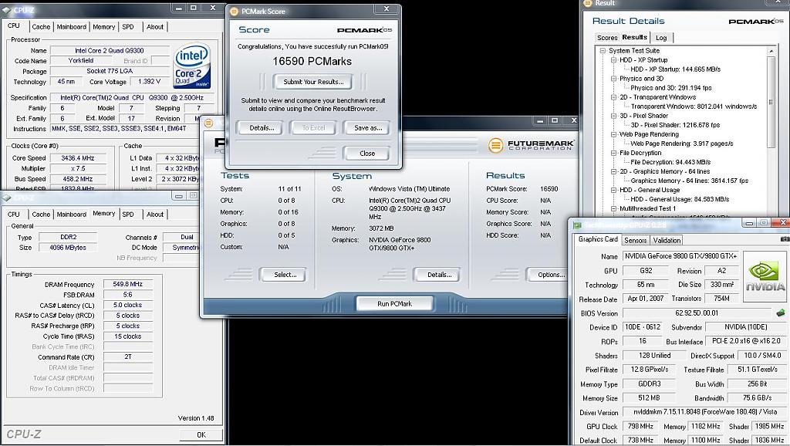Click the Driver Version field in GPU-Z
Screen dimensions: 790x446
[704, 412]
